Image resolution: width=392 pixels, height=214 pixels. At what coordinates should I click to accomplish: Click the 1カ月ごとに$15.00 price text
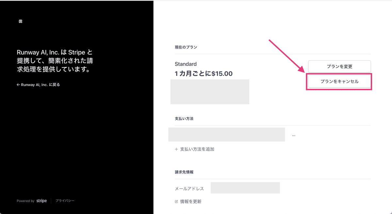coord(204,74)
